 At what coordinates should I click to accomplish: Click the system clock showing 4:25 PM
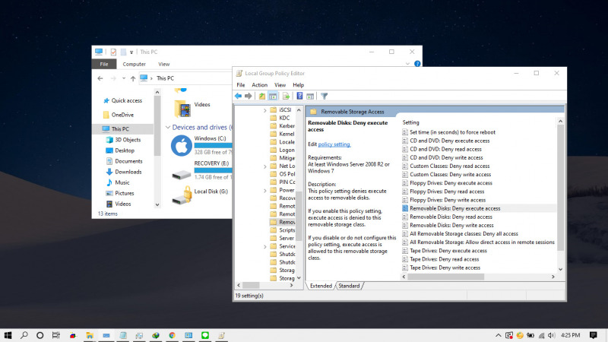coord(571,335)
